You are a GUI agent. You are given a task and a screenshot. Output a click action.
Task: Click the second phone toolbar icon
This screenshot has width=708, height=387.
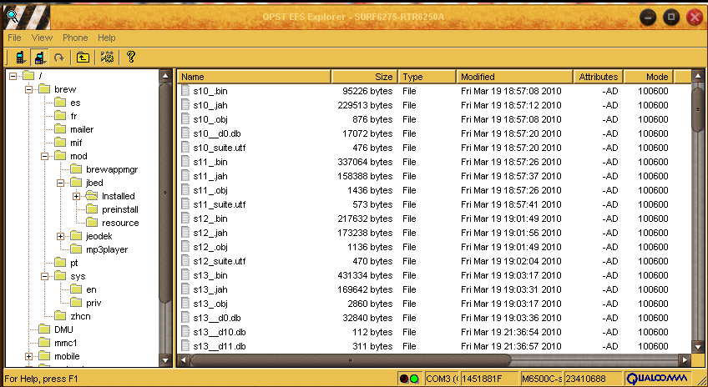[x=39, y=58]
